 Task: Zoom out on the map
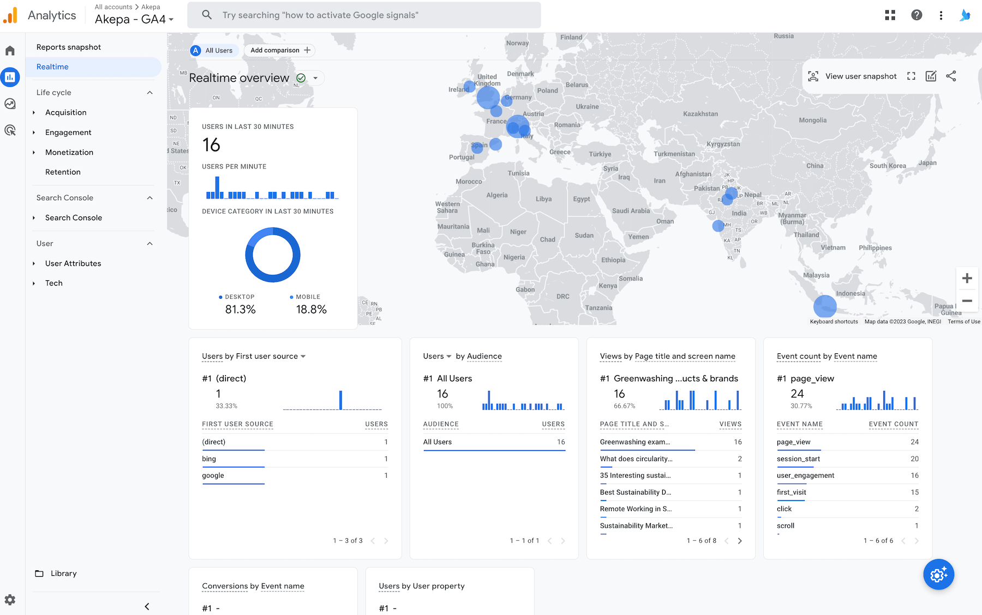(967, 300)
